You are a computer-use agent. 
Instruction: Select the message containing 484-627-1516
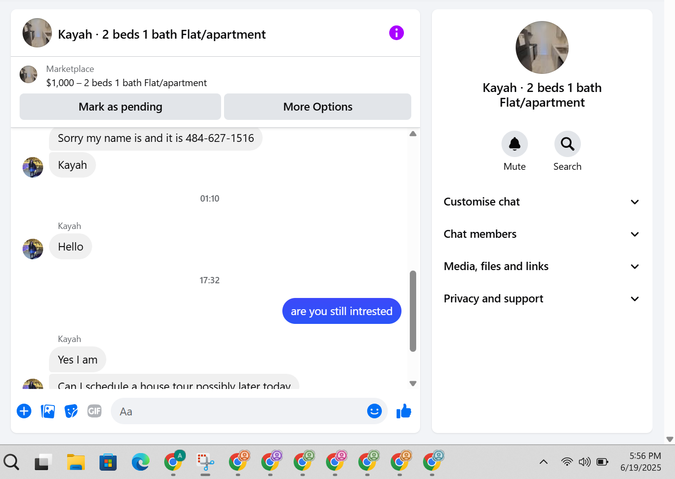click(156, 138)
